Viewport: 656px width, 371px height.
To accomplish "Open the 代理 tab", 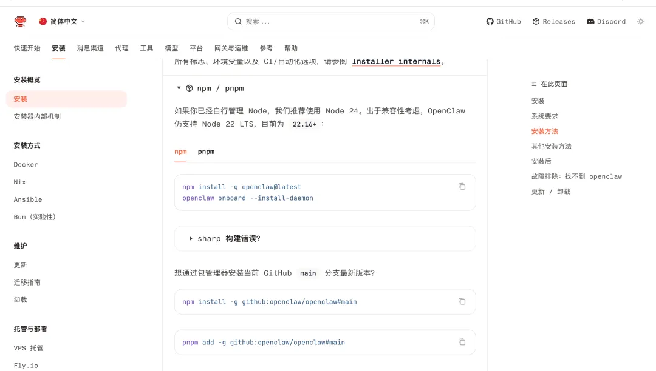I will [121, 48].
